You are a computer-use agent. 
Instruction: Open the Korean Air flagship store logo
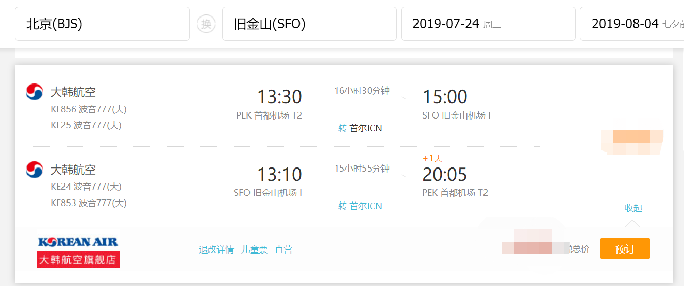tap(78, 242)
